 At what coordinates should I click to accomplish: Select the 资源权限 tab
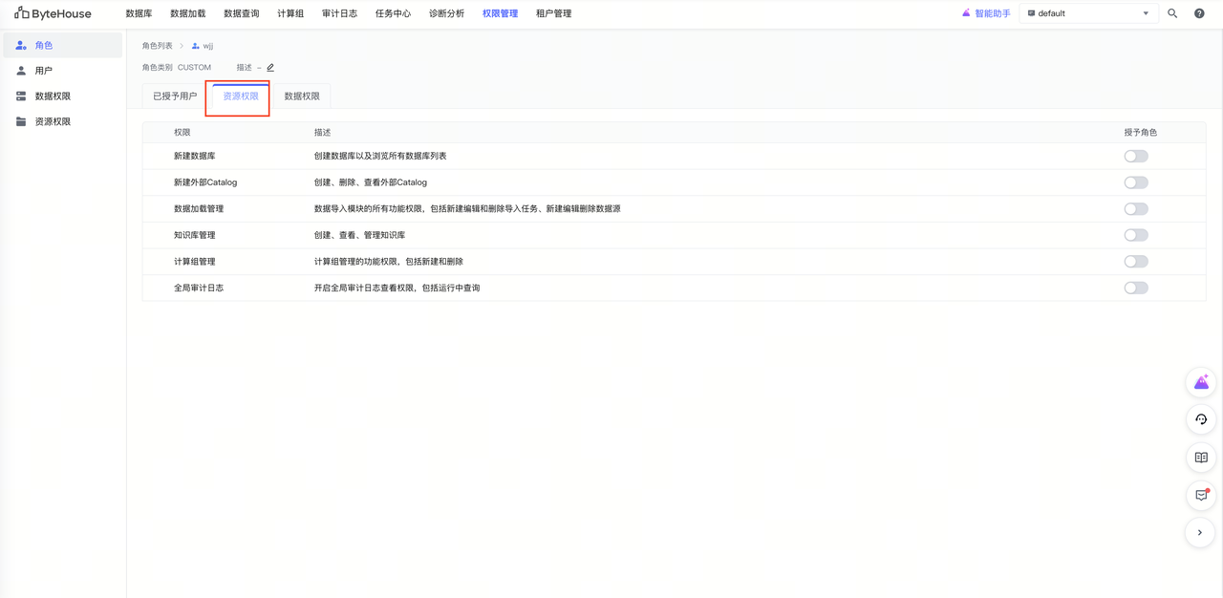pos(241,96)
